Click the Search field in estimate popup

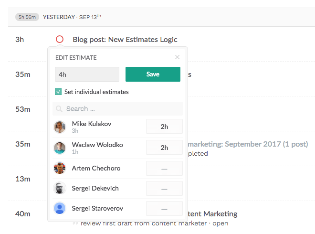(117, 108)
